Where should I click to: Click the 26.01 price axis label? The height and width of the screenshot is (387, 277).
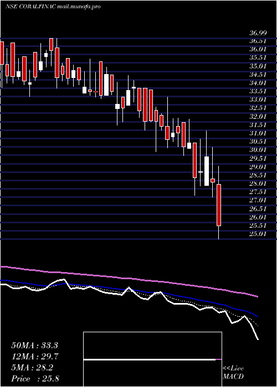[x=257, y=217]
